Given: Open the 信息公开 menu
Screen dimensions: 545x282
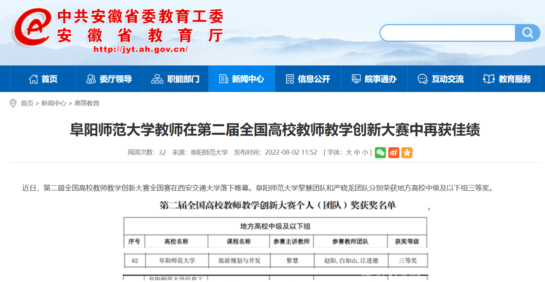Looking at the screenshot, I should 308,79.
